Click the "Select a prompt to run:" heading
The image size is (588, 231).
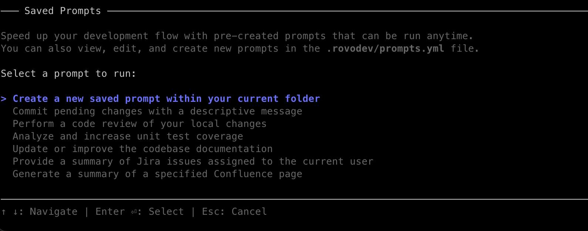point(68,74)
